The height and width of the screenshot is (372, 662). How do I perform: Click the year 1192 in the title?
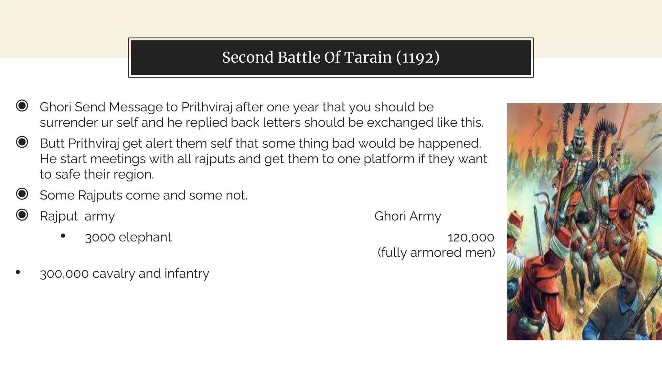tap(418, 57)
